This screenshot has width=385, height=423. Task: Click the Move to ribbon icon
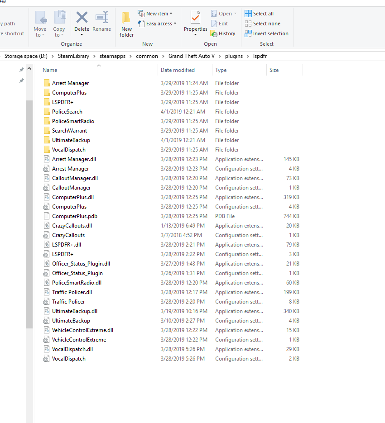pyautogui.click(x=40, y=18)
